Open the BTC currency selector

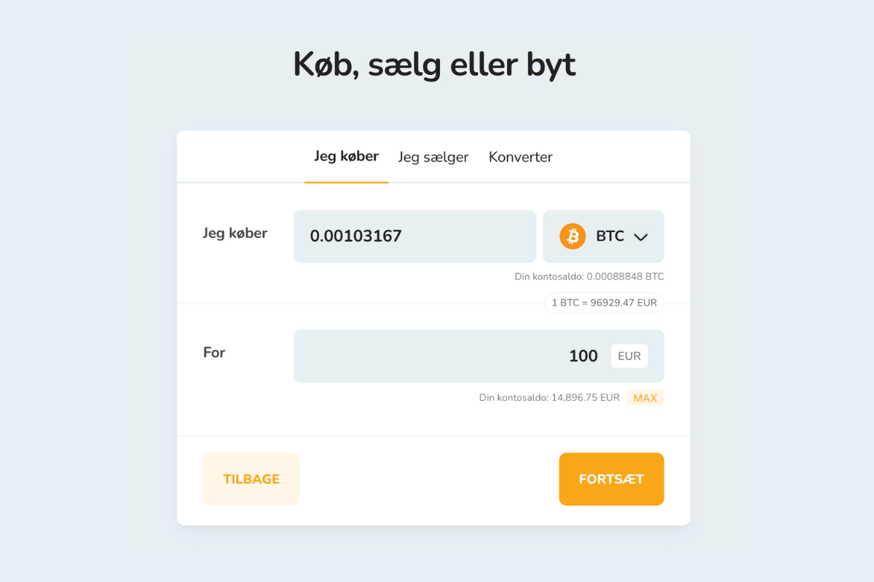click(x=603, y=236)
